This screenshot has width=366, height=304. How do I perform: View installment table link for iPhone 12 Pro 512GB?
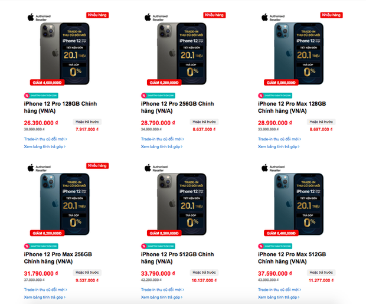[x=161, y=297]
